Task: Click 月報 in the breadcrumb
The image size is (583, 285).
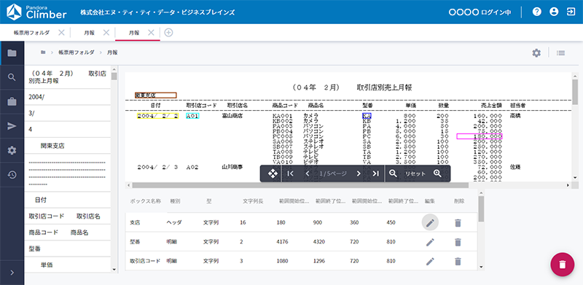Action: (x=112, y=52)
